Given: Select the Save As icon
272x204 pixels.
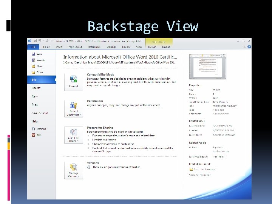Looking at the screenshot, I should [34, 60].
